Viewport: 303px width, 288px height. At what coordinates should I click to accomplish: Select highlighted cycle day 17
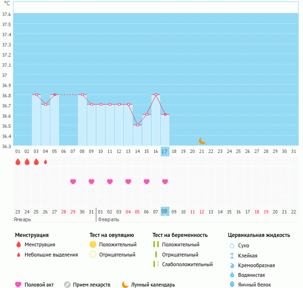click(x=165, y=152)
